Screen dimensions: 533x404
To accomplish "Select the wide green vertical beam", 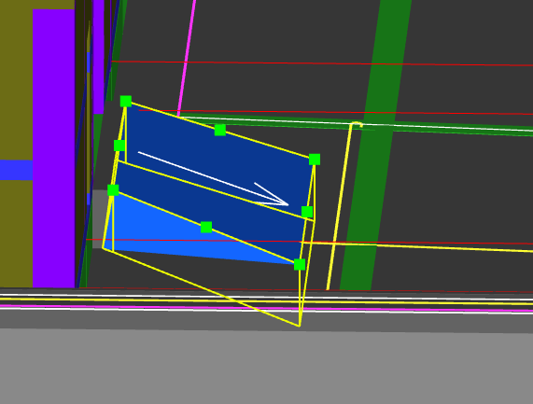I will tap(375, 145).
